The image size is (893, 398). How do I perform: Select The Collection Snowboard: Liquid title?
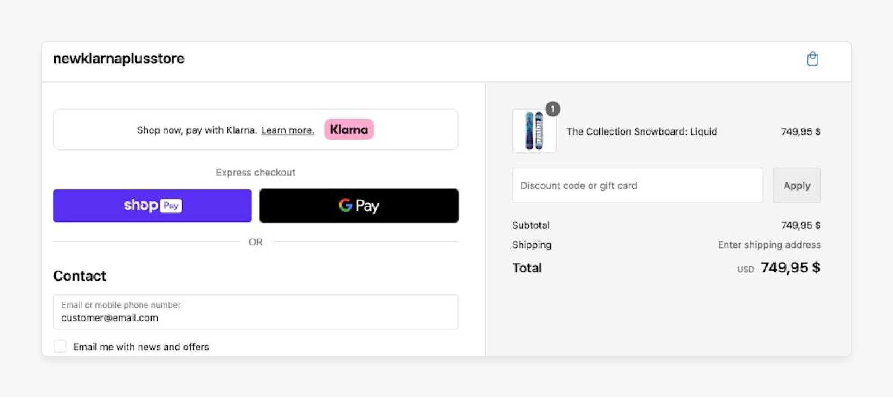coord(641,131)
